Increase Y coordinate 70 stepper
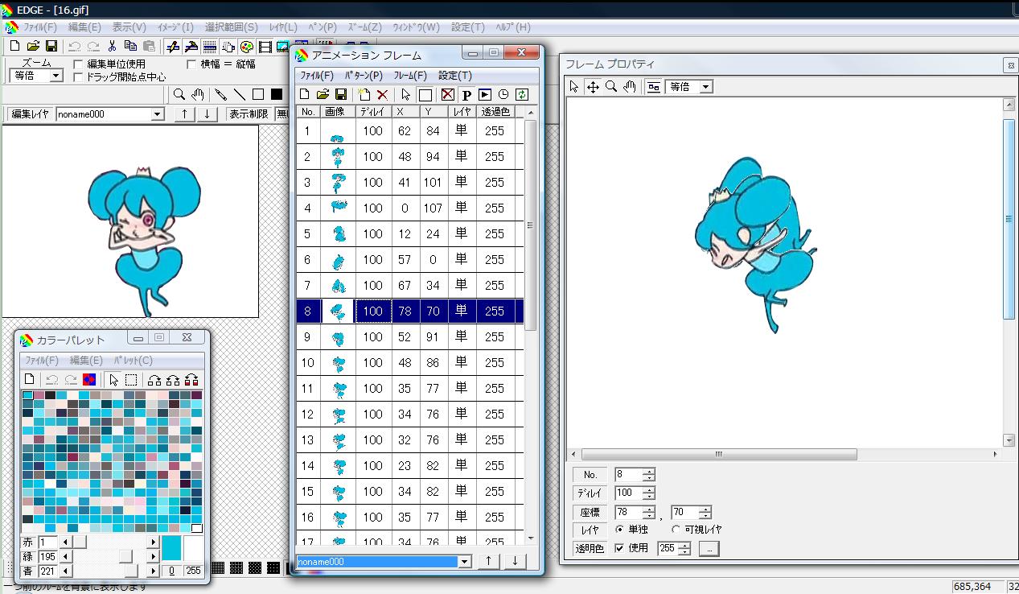The image size is (1019, 594). (x=705, y=509)
